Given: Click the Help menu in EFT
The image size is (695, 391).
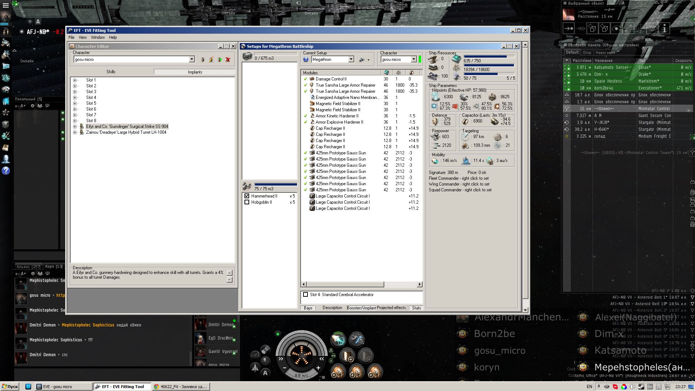Looking at the screenshot, I should 113,37.
